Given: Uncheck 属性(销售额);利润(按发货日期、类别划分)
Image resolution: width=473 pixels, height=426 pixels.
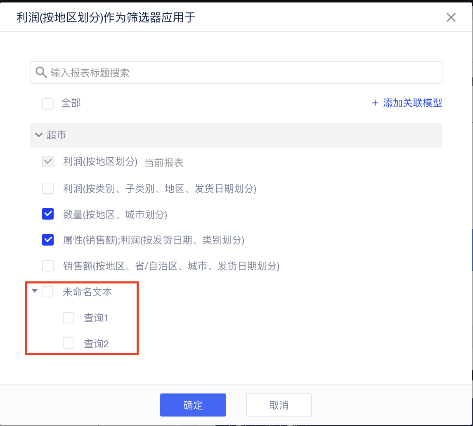Looking at the screenshot, I should pos(48,240).
